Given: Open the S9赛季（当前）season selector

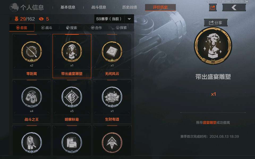Looking at the screenshot, I should [114, 19].
